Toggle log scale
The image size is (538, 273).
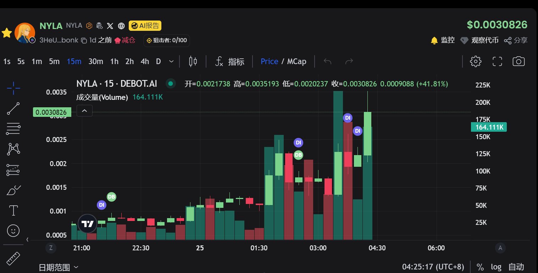[x=496, y=267]
